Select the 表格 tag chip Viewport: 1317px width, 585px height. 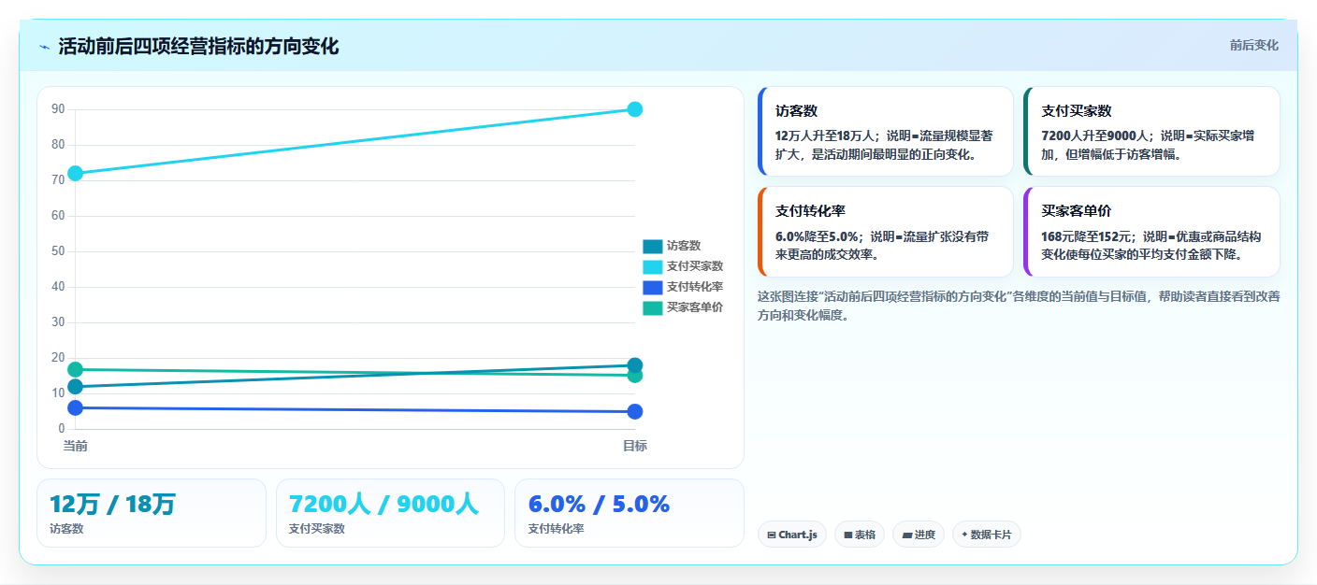pos(860,535)
